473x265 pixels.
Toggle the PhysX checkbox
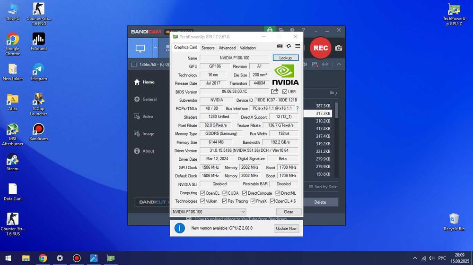pos(253,201)
